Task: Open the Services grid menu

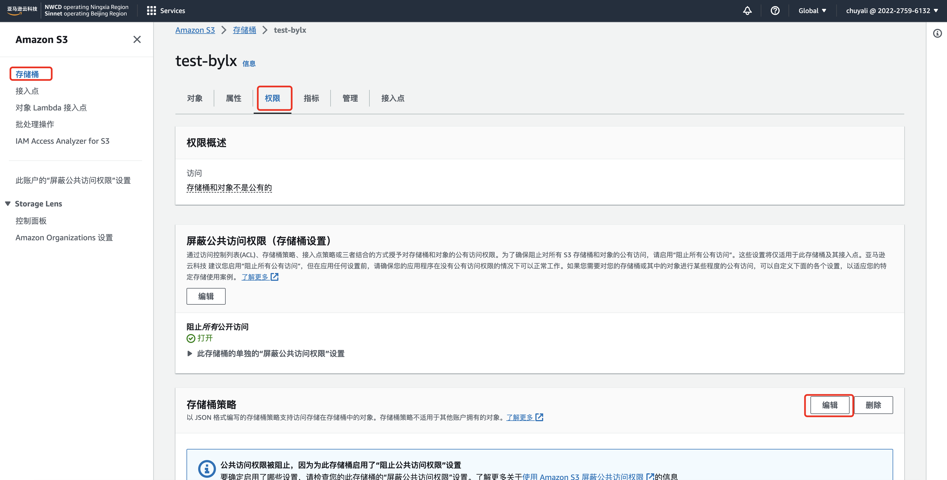Action: click(166, 11)
